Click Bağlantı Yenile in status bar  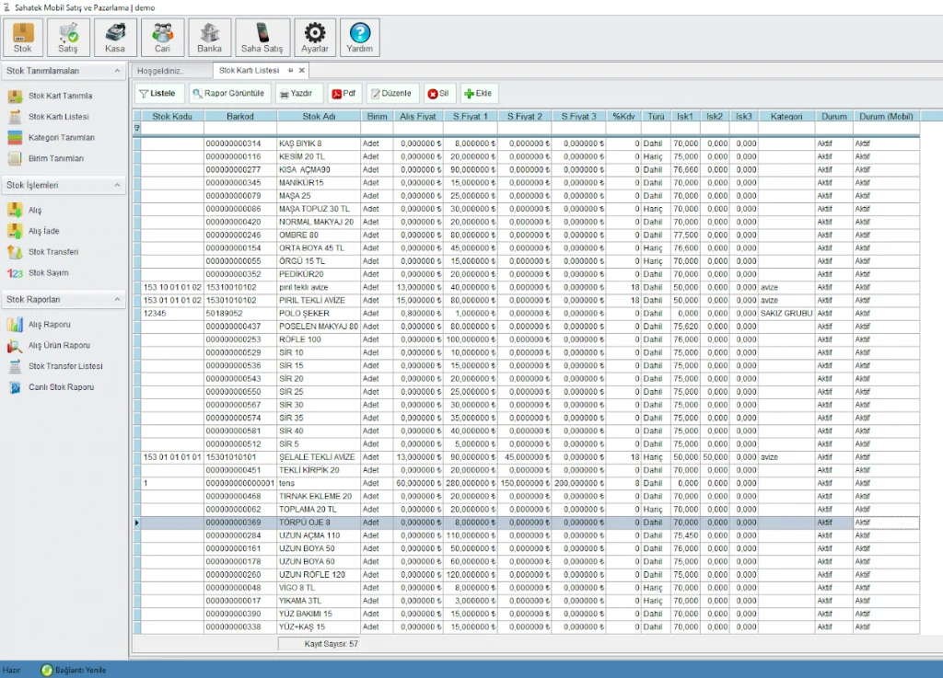coord(75,670)
